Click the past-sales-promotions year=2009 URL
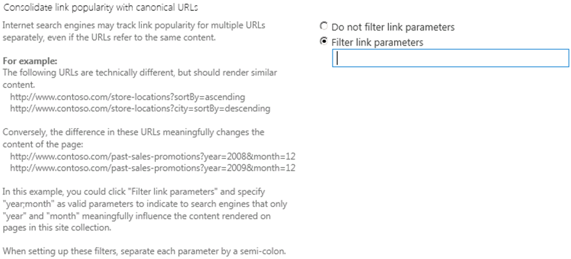The width and height of the screenshot is (571, 259). click(152, 168)
